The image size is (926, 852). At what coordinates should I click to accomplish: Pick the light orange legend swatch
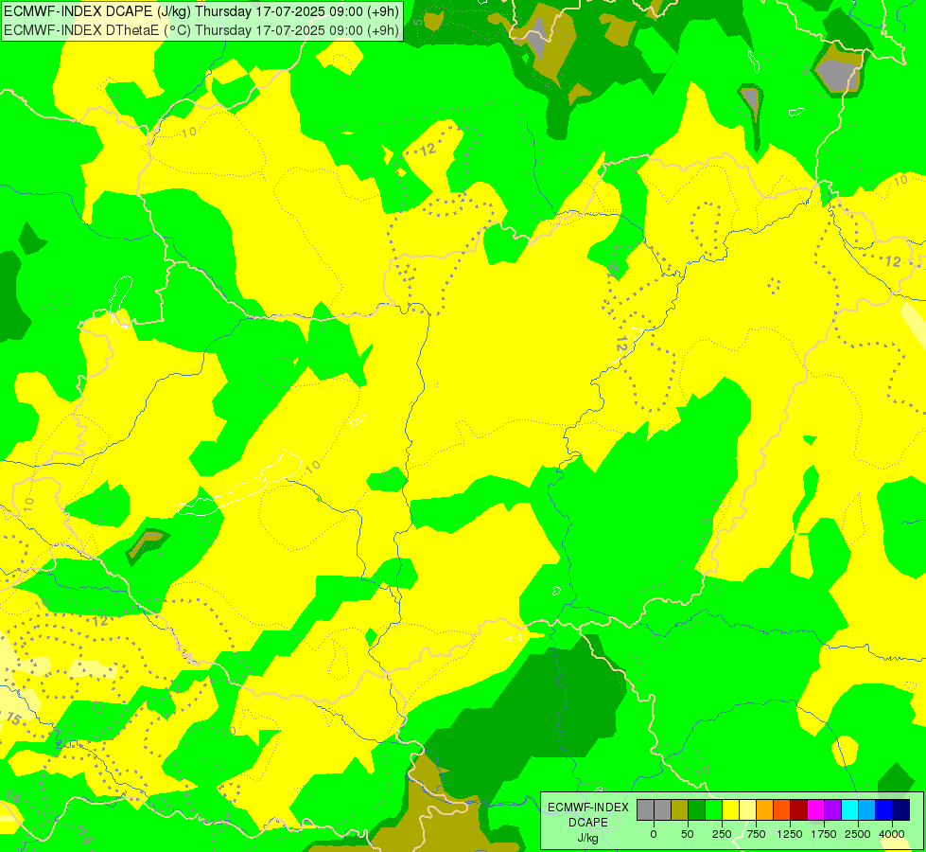pyautogui.click(x=765, y=810)
